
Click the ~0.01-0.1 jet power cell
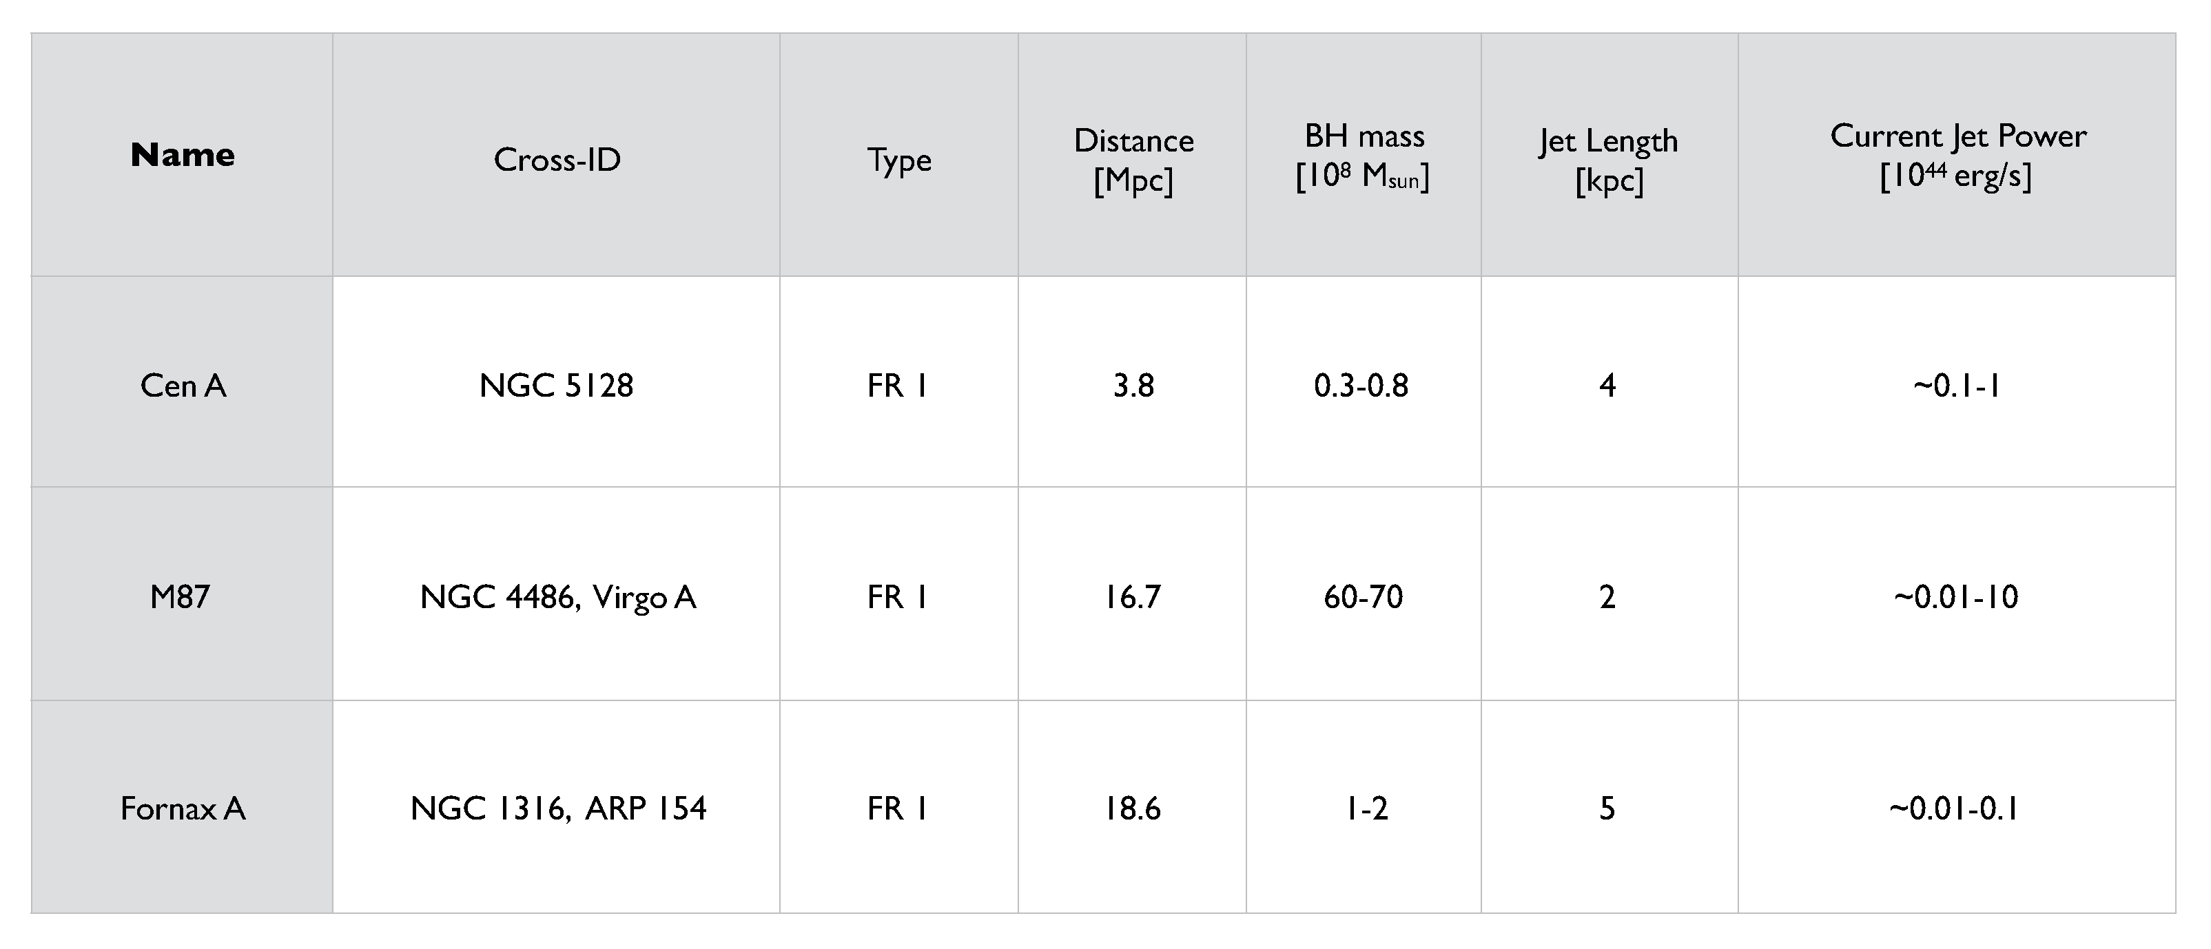pos(1953,809)
